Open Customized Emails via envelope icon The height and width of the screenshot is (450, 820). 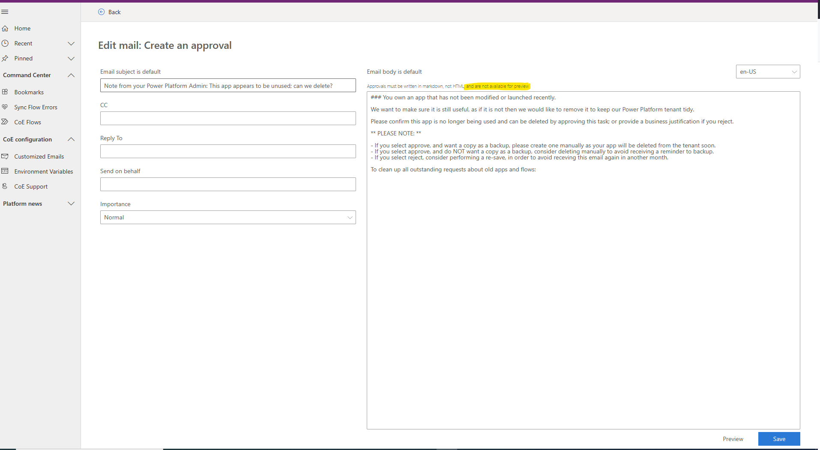[x=6, y=156]
